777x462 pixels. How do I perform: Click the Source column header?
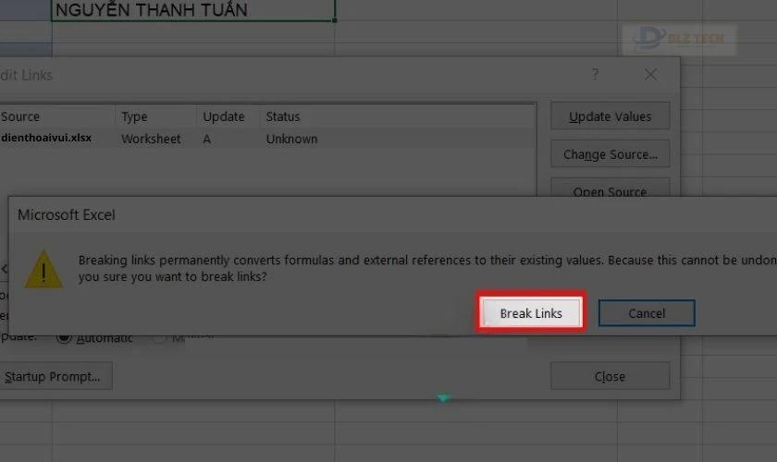point(57,116)
